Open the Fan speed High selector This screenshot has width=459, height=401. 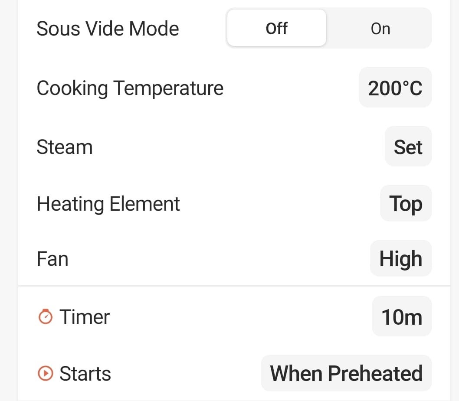pyautogui.click(x=400, y=259)
